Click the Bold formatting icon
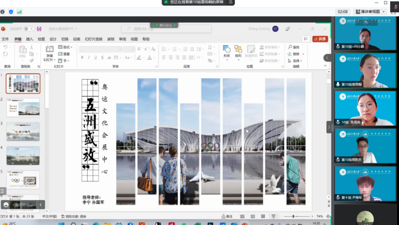This screenshot has height=225, width=399. click(x=82, y=58)
